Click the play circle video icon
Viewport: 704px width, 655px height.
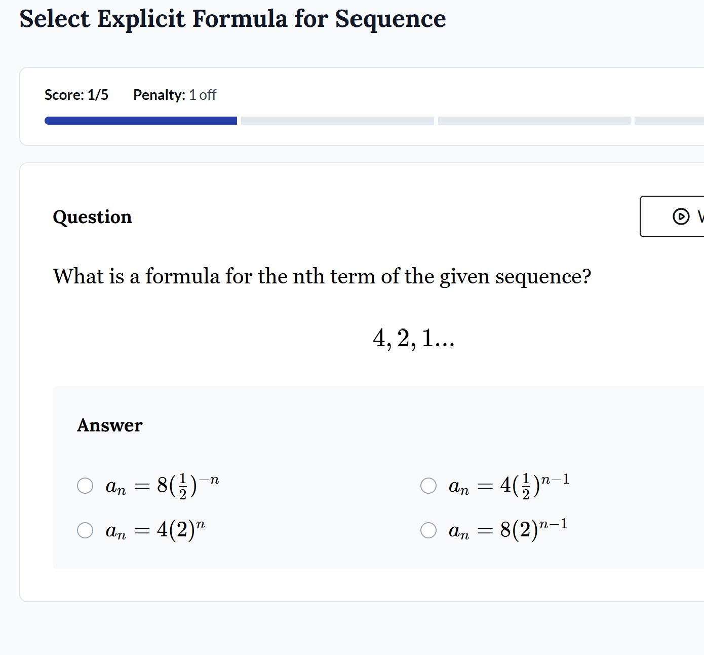pyautogui.click(x=681, y=216)
